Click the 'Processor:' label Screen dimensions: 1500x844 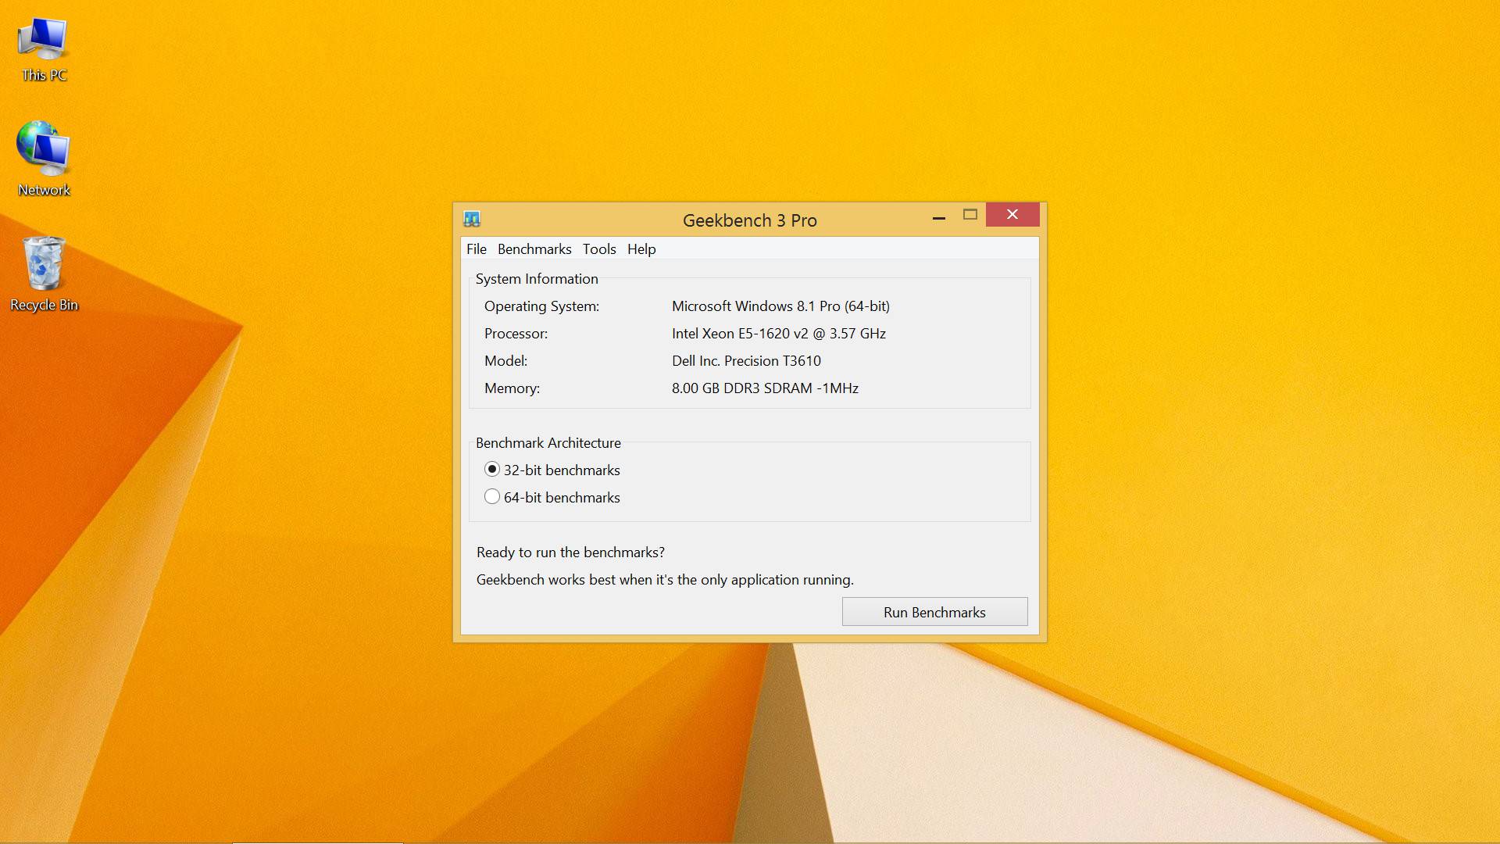tap(516, 334)
